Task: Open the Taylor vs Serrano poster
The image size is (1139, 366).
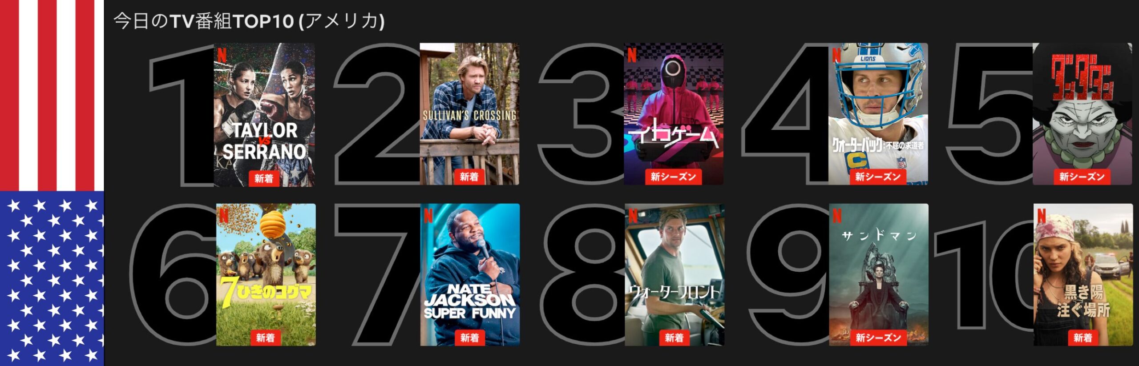Action: (x=264, y=114)
